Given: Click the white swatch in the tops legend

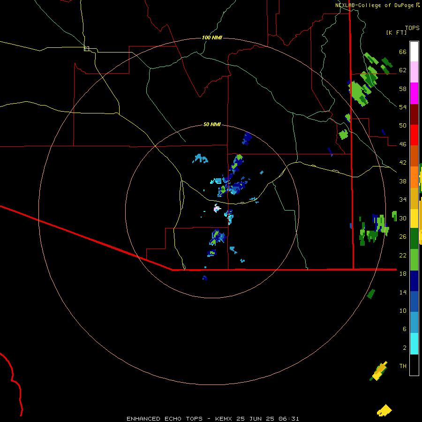Looking at the screenshot, I should [x=414, y=52].
